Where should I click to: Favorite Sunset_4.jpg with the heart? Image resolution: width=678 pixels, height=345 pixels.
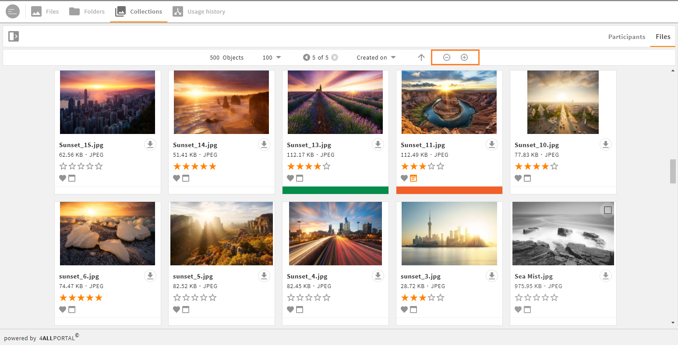[x=290, y=310]
